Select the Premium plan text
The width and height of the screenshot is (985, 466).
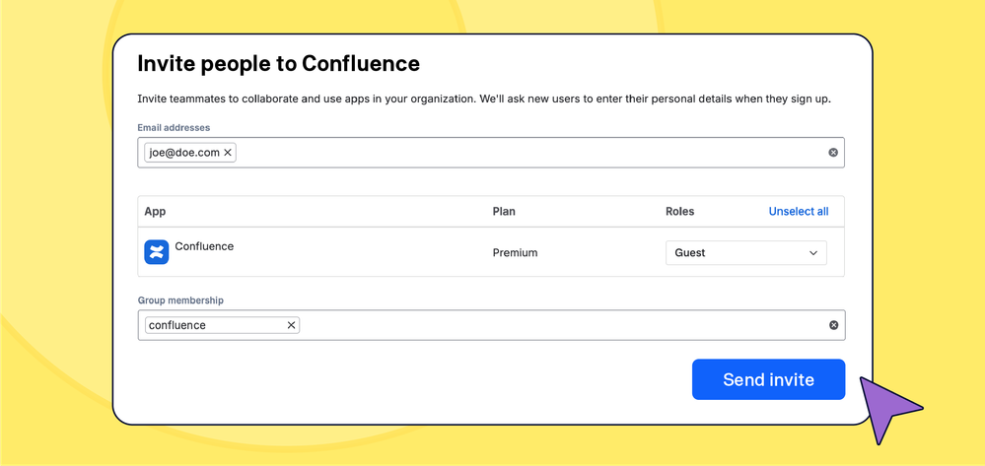coord(515,253)
